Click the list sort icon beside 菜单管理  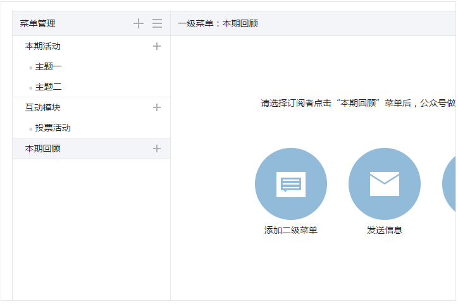157,23
